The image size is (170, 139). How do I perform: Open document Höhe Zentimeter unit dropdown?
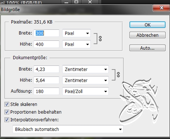(86, 80)
